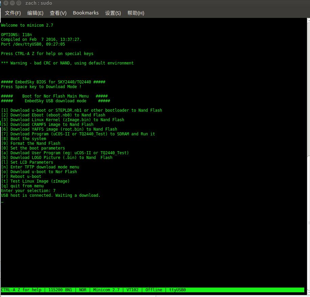Open the Bookmarks menu

86,13
